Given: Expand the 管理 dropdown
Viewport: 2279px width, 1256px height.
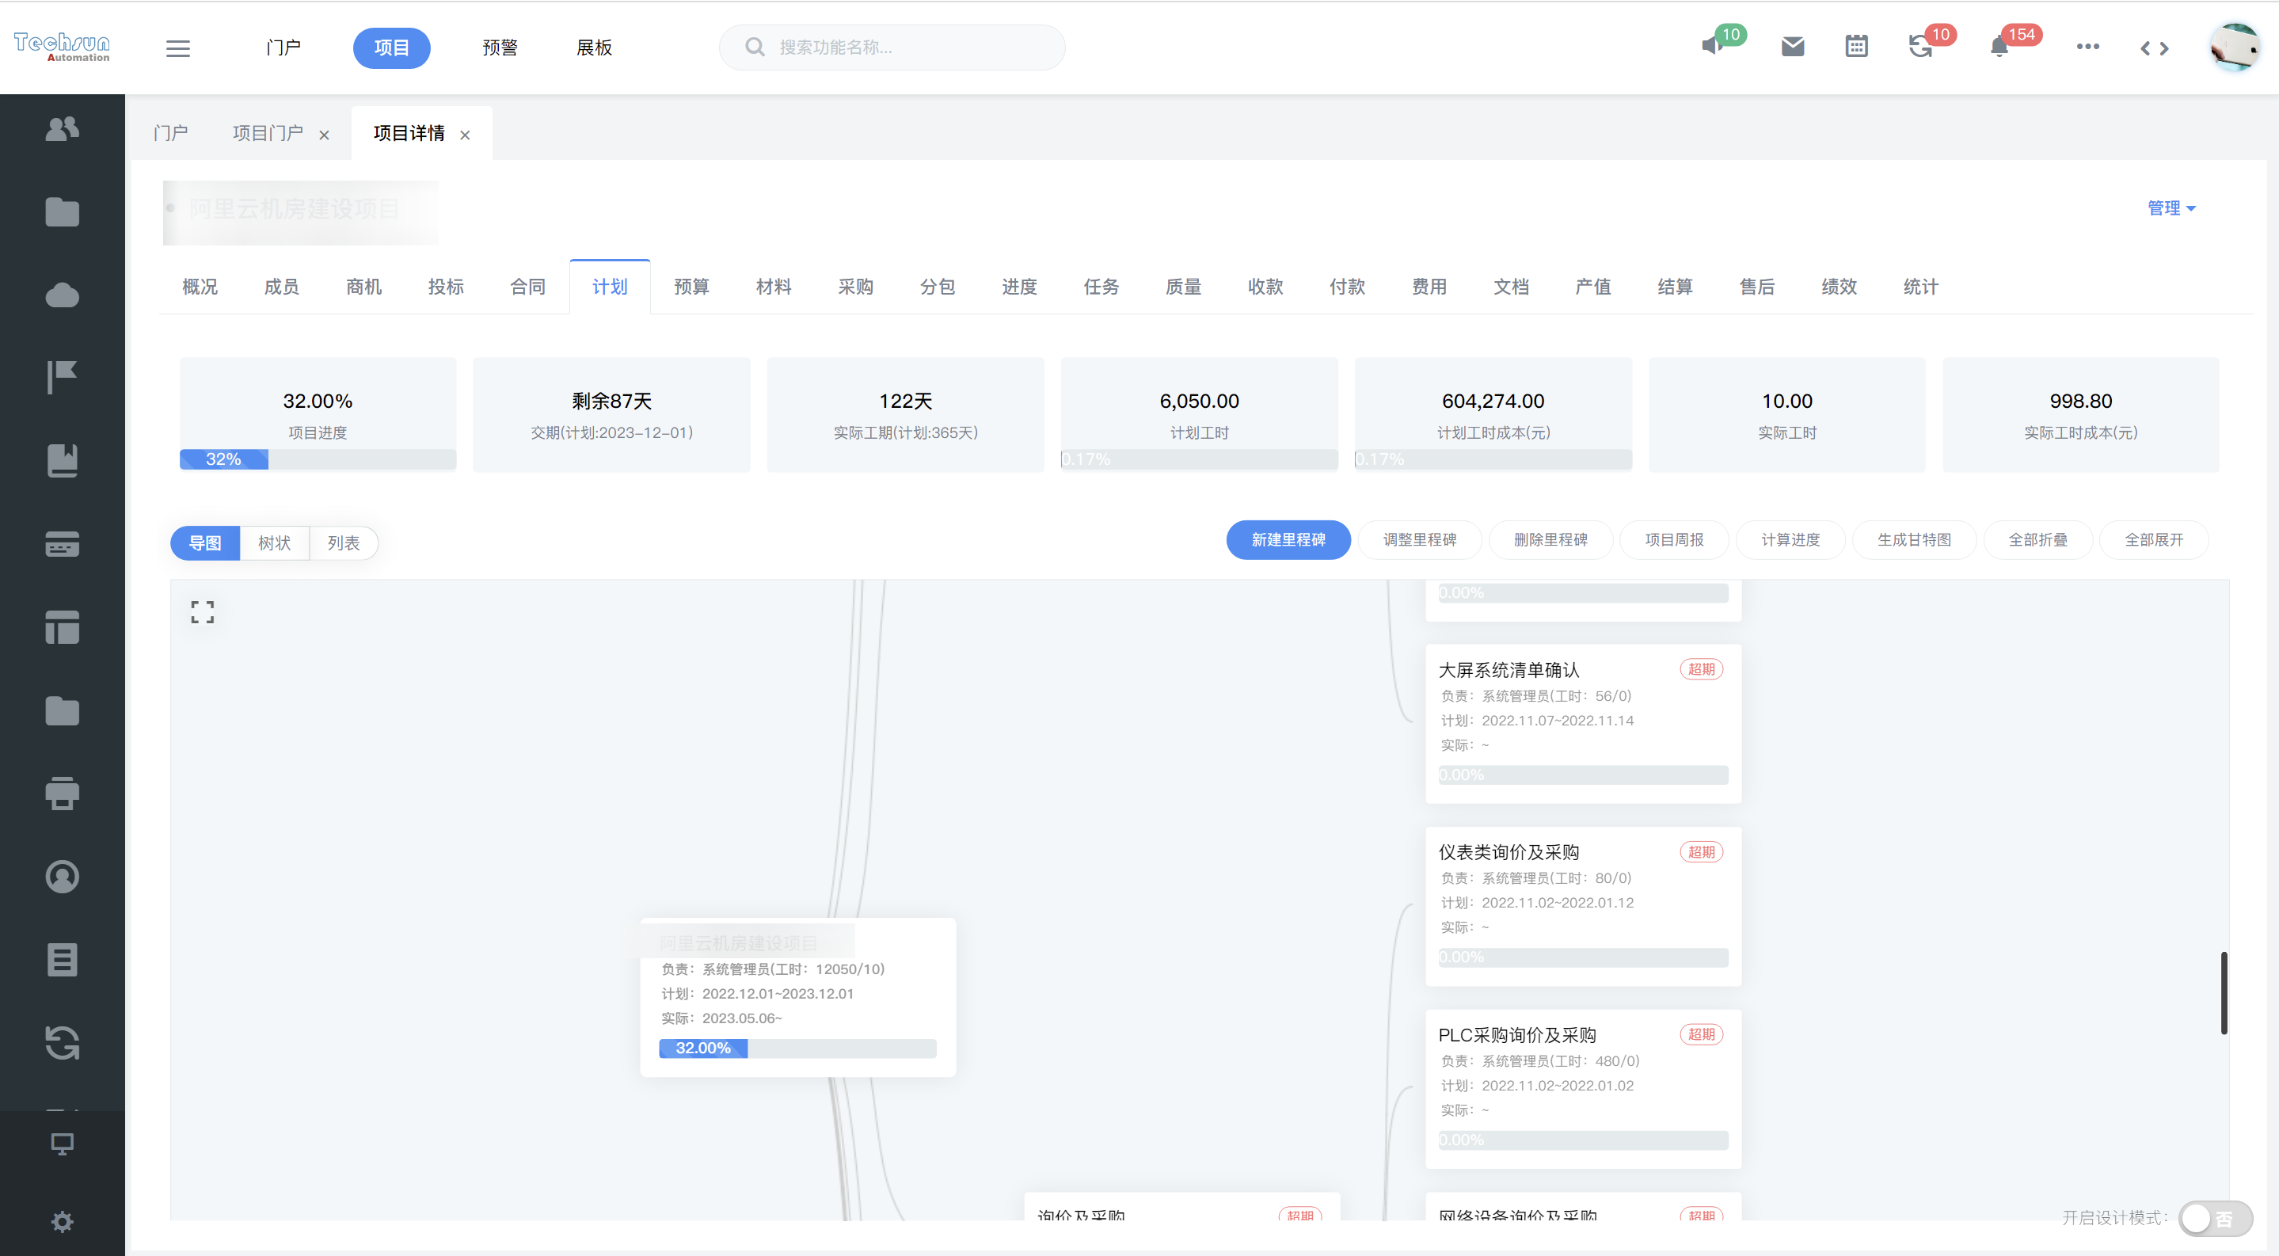Looking at the screenshot, I should coord(2171,207).
